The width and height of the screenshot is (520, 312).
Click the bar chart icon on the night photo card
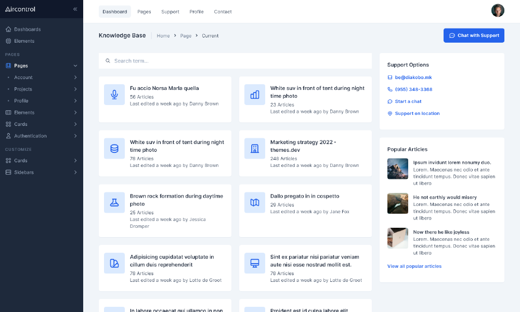pos(254,94)
